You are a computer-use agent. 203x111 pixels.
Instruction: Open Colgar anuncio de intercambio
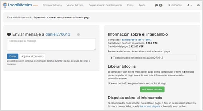pyautogui.click(x=105, y=5)
